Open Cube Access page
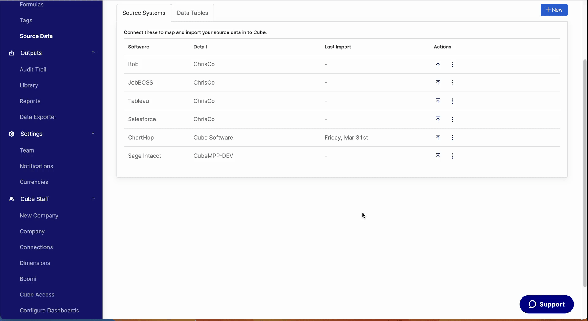 coord(37,295)
